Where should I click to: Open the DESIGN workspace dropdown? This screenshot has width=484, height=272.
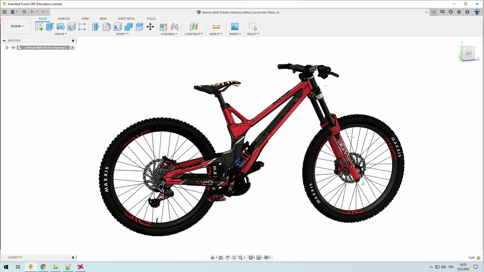point(17,26)
